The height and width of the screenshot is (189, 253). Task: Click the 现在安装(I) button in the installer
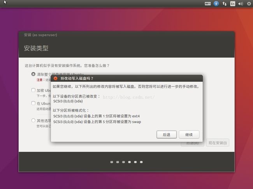pos(218,143)
